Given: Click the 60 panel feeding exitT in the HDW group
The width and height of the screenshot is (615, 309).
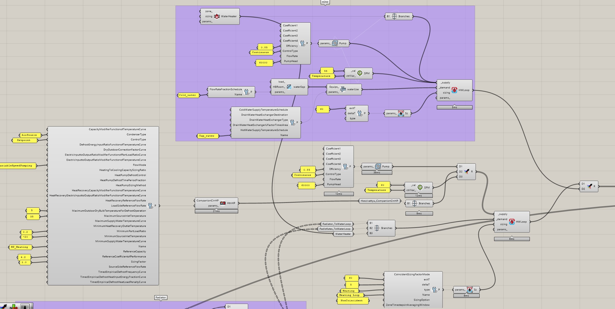Looking at the screenshot, I should (x=322, y=109).
